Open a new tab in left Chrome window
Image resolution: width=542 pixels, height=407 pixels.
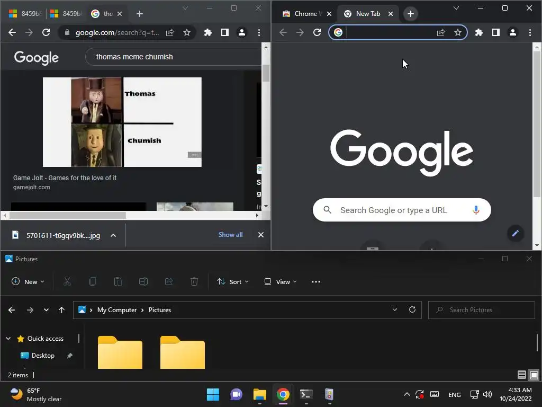139,14
